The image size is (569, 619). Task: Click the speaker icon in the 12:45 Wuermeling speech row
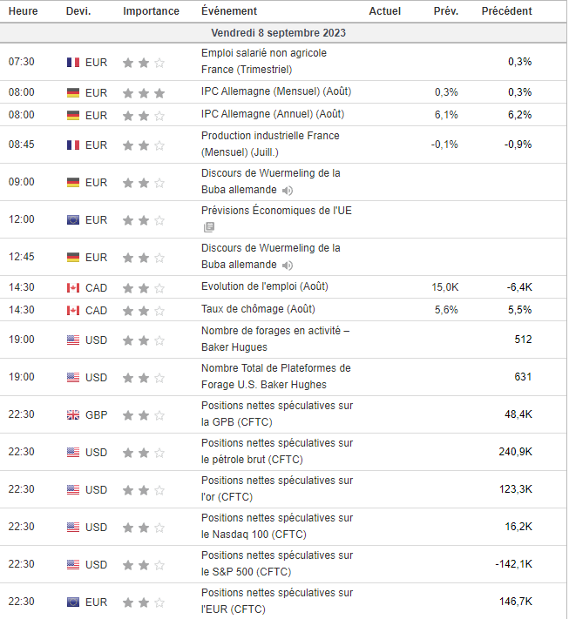[288, 266]
